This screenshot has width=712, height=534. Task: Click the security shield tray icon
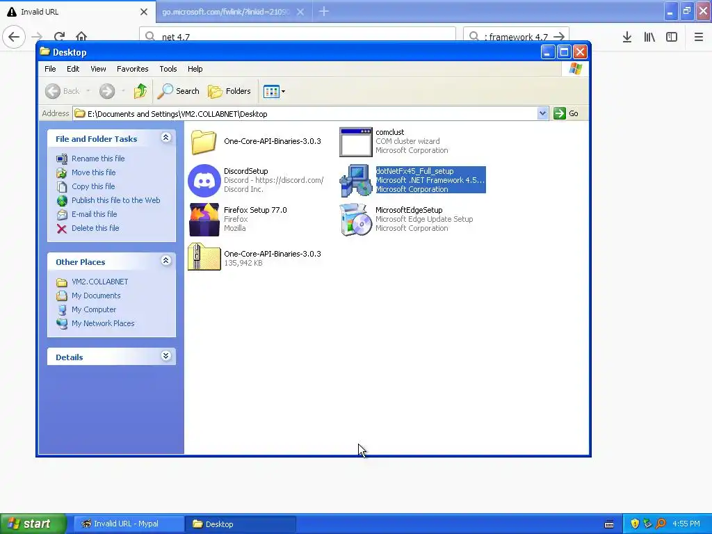click(x=635, y=524)
